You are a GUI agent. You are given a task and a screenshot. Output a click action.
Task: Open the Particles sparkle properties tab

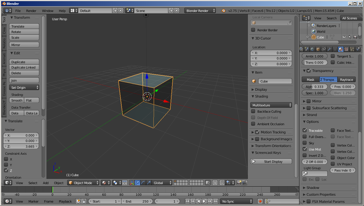click(352, 49)
